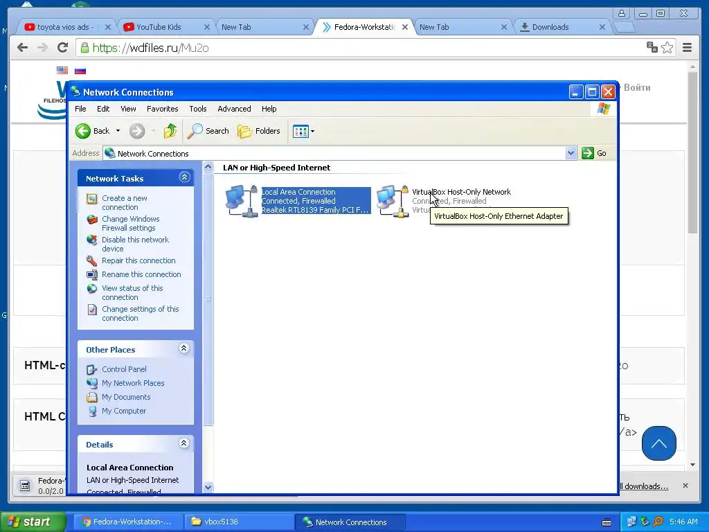Viewport: 709px width, 532px height.
Task: Click the Repair this connection wrench icon
Action: pos(92,261)
